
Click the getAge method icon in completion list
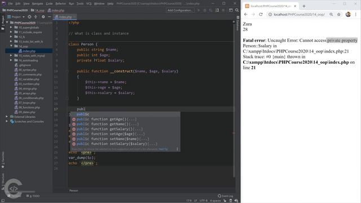[x=74, y=119]
